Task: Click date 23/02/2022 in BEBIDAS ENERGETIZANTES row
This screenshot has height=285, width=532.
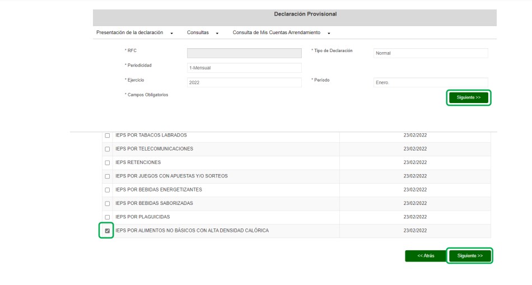Action: (x=415, y=189)
